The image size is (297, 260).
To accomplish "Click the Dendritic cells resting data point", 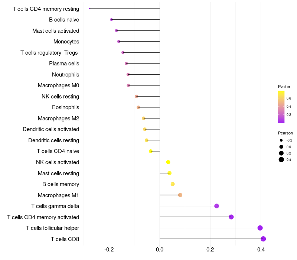I will pos(146,140).
